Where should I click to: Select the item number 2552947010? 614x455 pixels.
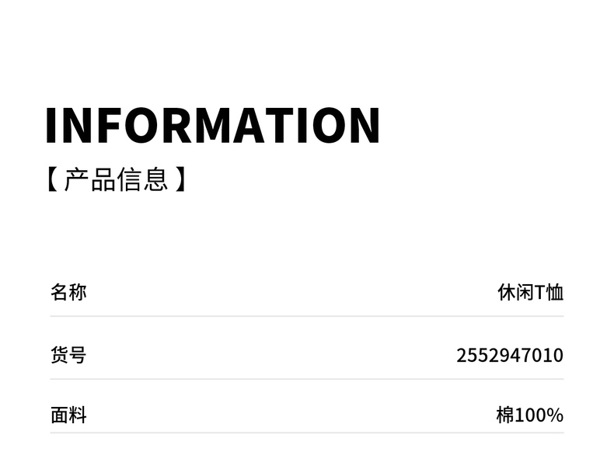509,356
